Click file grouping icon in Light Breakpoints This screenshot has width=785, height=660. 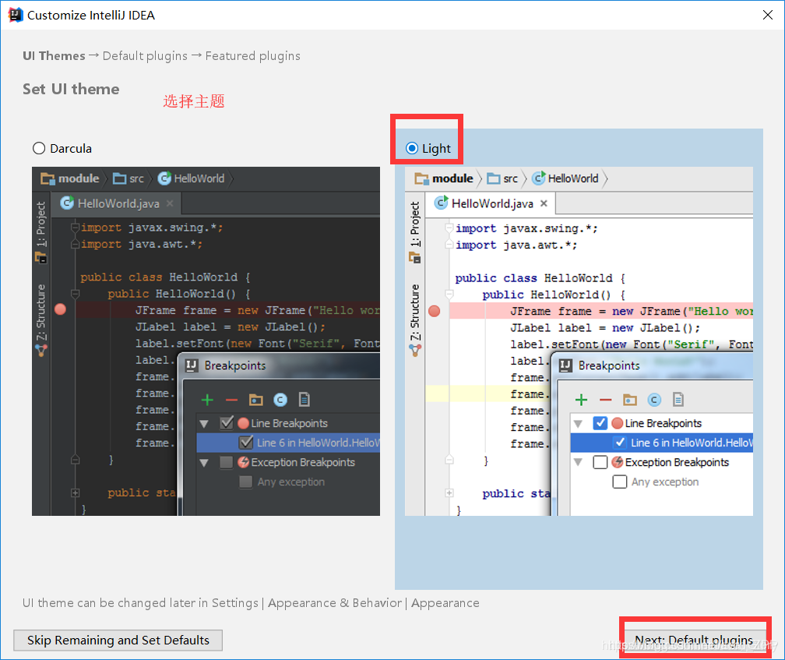(678, 399)
